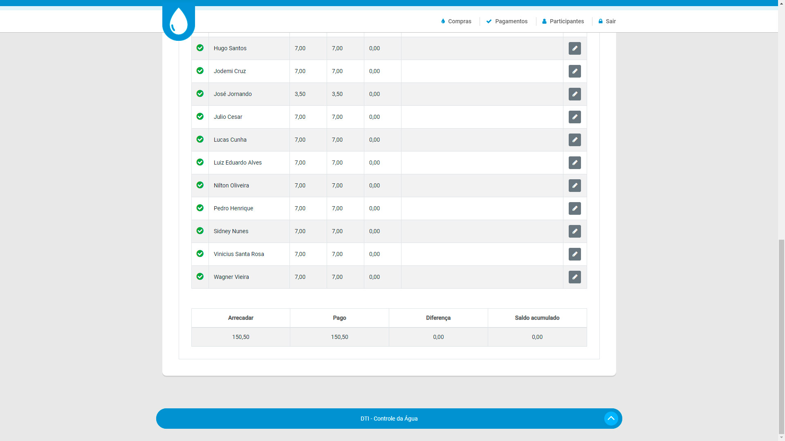This screenshot has height=441, width=785.
Task: Edit payment row for Nilton Oliveira
Action: (574, 185)
